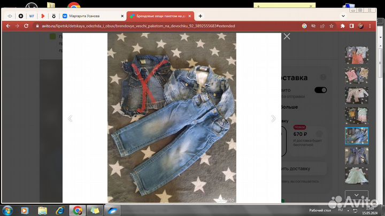The width and height of the screenshot is (385, 216).
Task: Open the Windows Start menu
Action: click(x=8, y=210)
